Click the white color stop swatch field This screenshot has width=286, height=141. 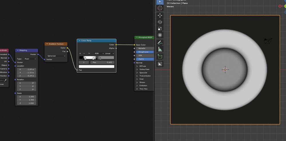click(96, 67)
